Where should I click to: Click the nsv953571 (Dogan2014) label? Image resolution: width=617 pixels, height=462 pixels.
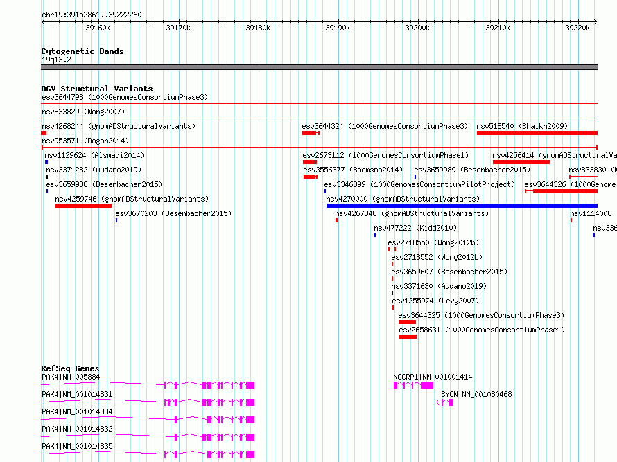tap(85, 141)
